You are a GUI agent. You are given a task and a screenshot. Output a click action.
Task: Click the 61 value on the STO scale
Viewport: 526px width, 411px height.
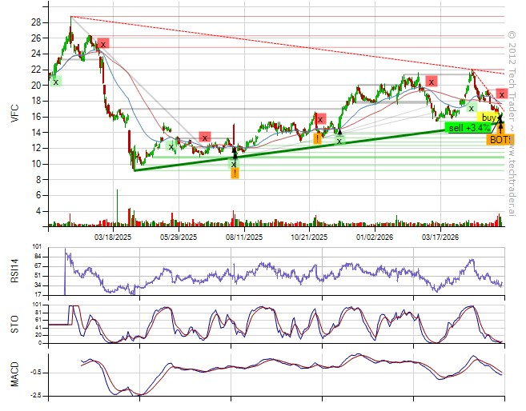[x=38, y=320]
